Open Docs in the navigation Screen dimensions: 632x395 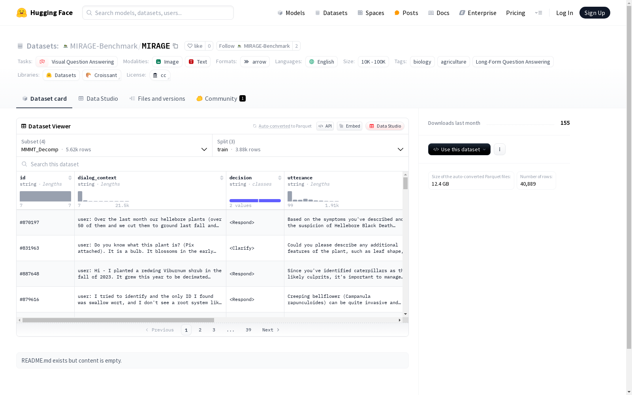point(439,13)
